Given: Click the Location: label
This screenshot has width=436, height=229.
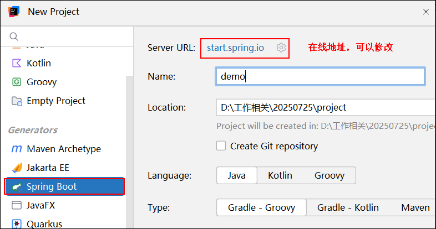Looking at the screenshot, I should tap(166, 107).
